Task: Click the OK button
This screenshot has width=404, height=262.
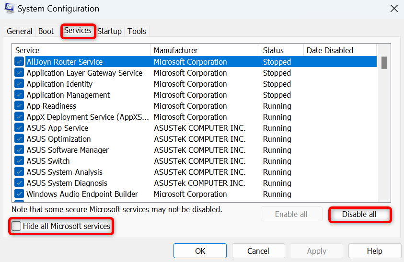Action: pyautogui.click(x=200, y=251)
